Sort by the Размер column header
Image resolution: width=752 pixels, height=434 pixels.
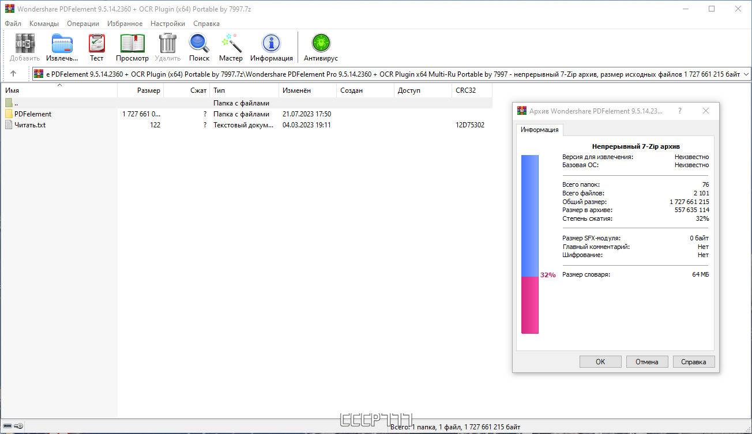pos(141,90)
